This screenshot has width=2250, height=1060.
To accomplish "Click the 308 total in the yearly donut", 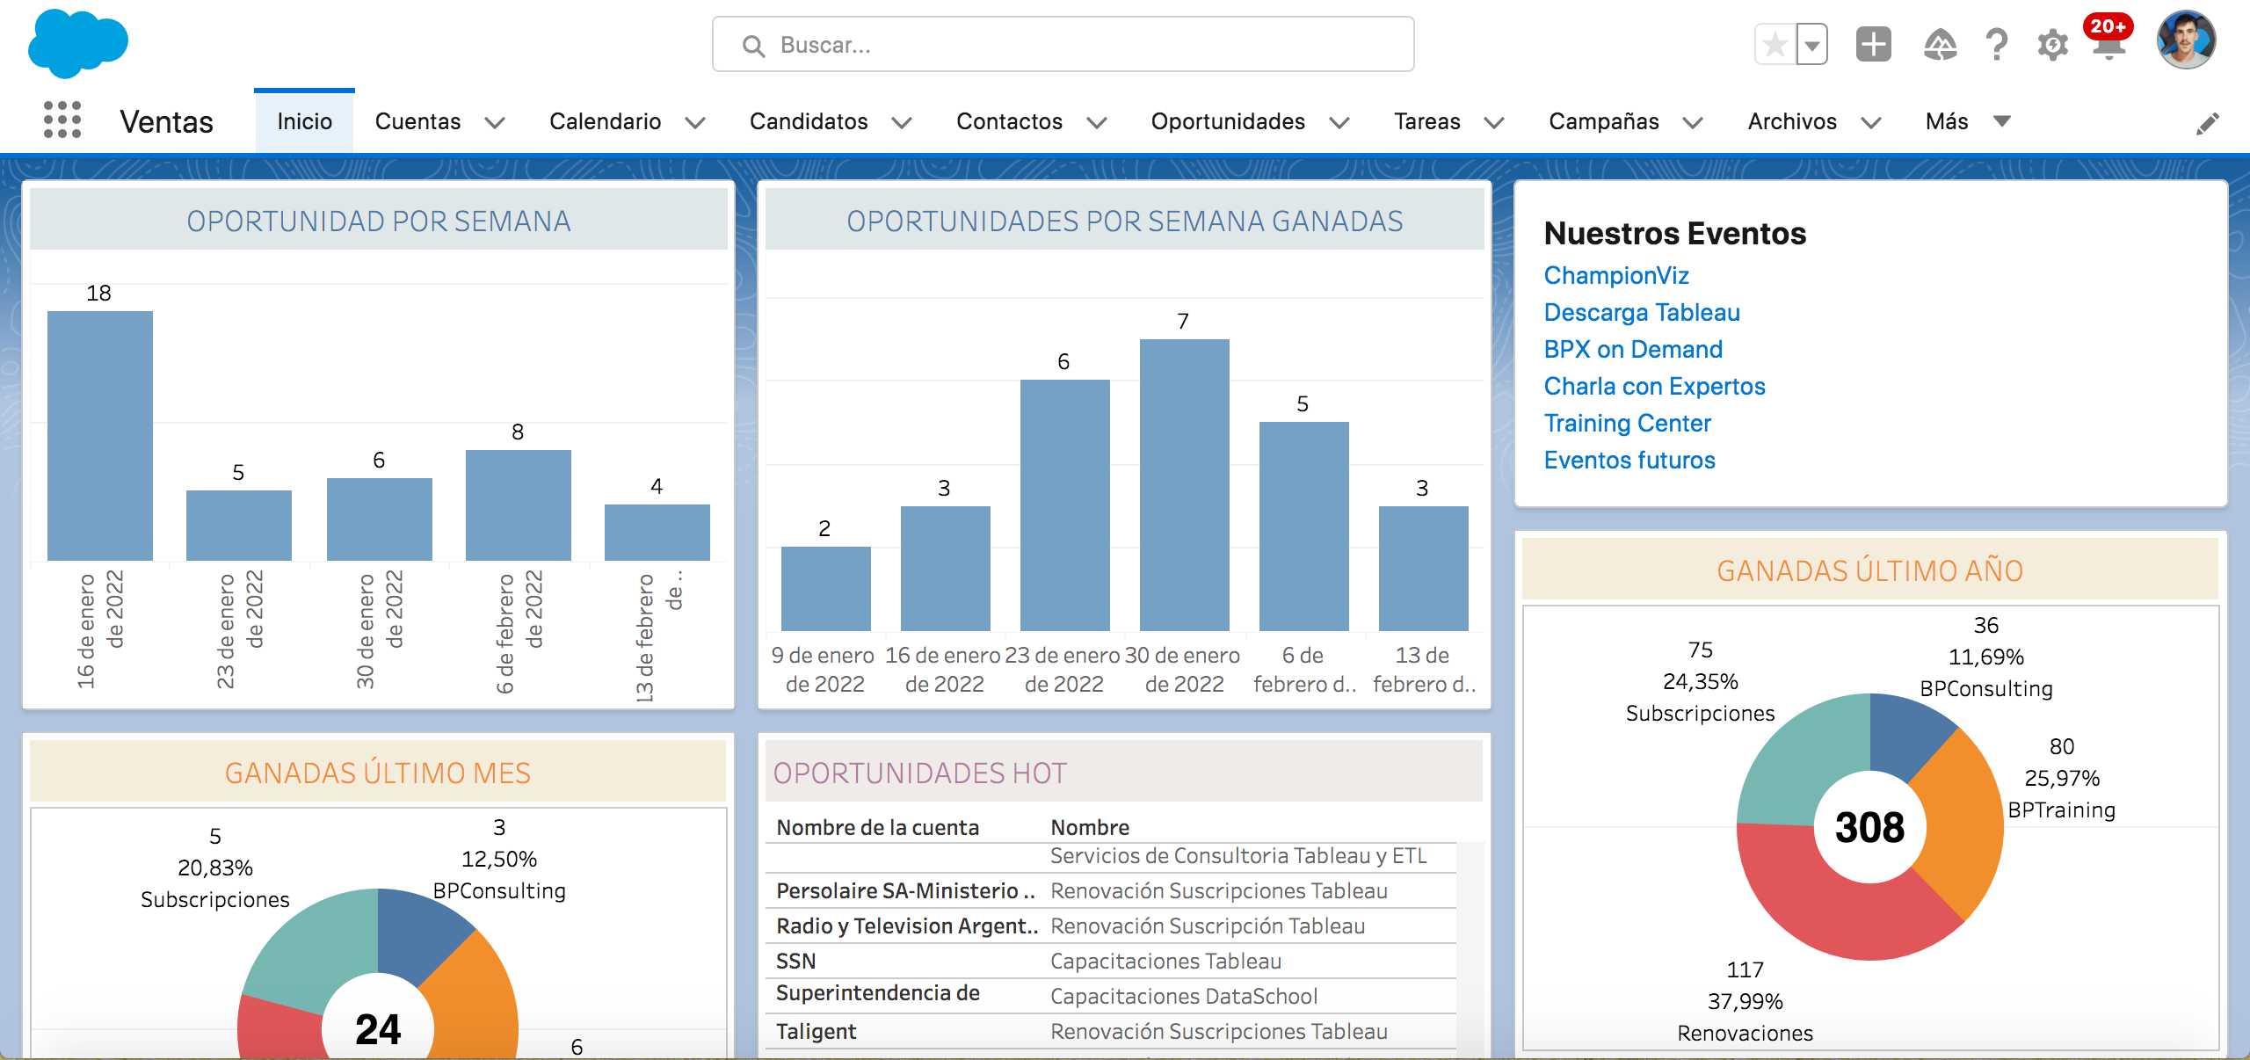I will [1869, 826].
